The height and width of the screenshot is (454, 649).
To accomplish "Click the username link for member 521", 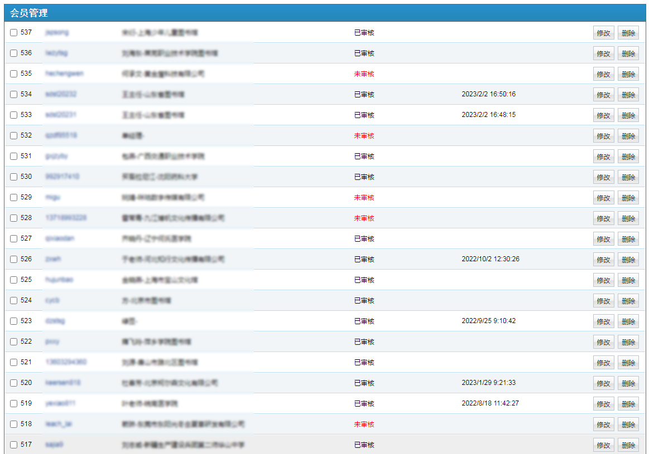I will pos(66,362).
